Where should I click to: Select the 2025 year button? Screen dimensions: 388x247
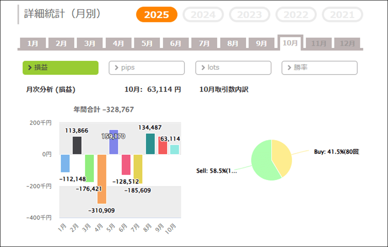tap(156, 15)
